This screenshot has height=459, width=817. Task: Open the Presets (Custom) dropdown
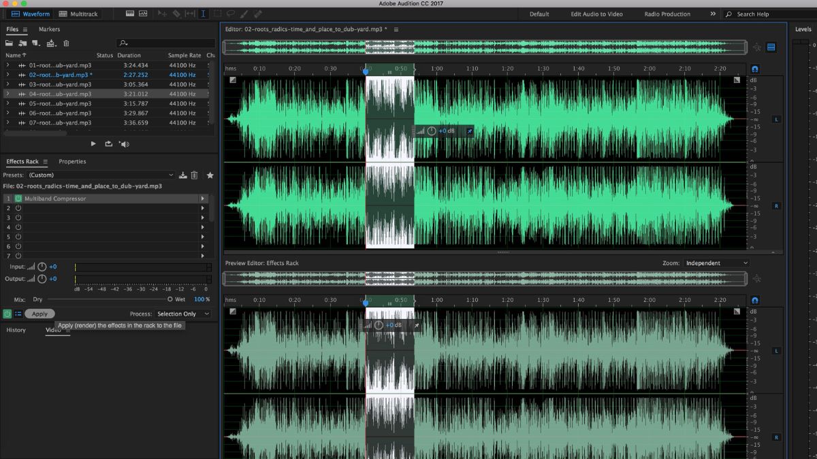point(102,175)
